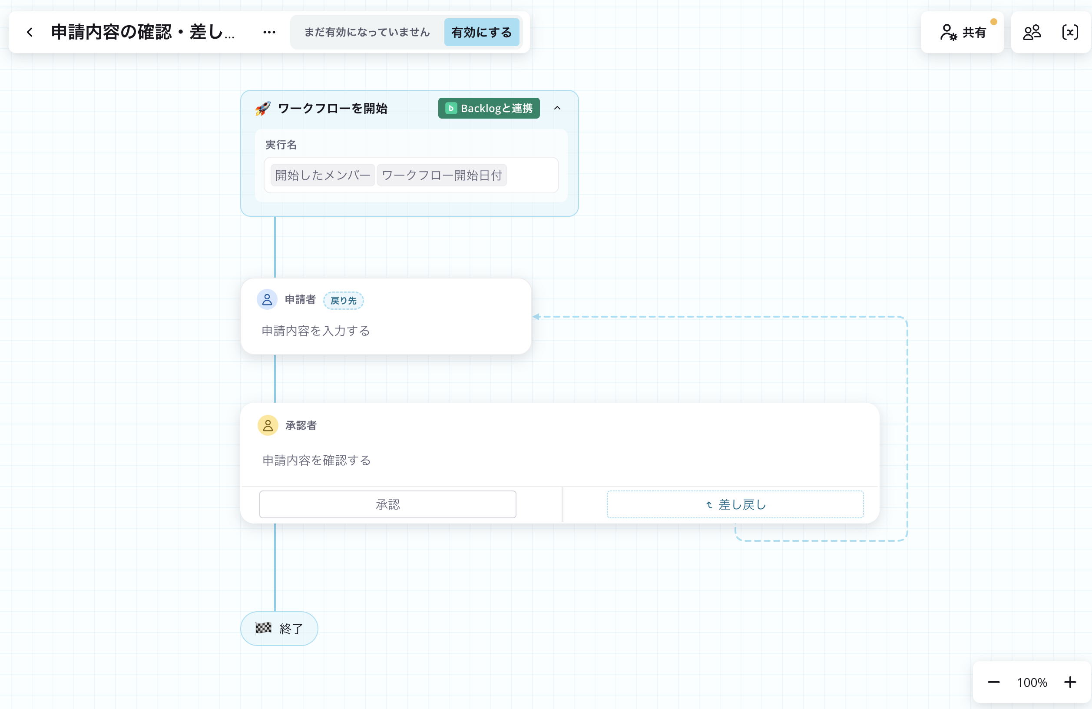Open the three-dot more options menu

[269, 32]
